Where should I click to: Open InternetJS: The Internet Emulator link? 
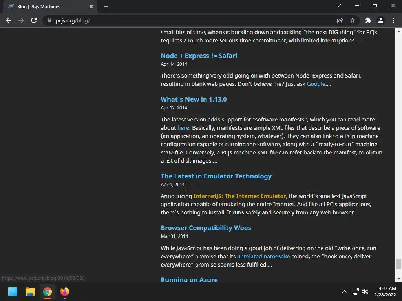[x=239, y=196]
